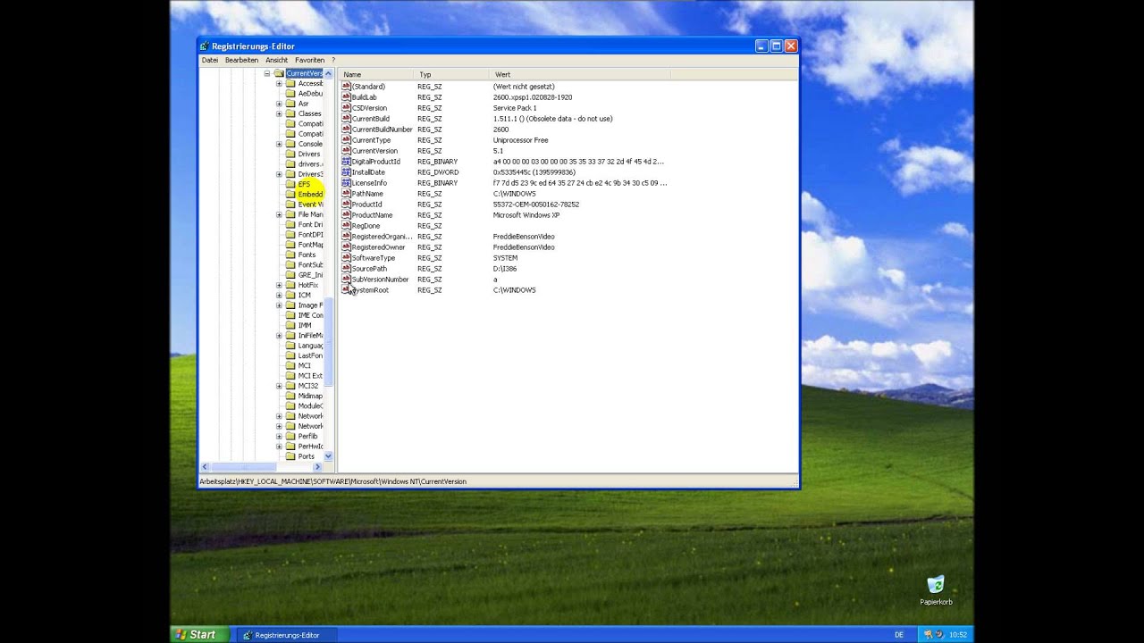1144x643 pixels.
Task: Select the (Standard) default value icon
Action: [346, 87]
